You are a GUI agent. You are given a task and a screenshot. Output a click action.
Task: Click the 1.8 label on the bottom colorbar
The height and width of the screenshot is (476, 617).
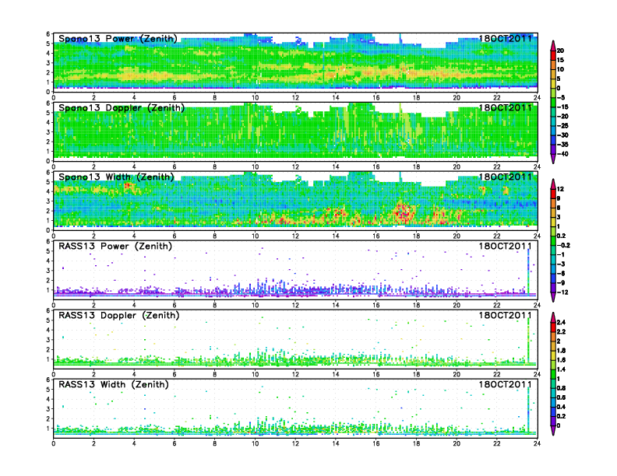pyautogui.click(x=561, y=350)
